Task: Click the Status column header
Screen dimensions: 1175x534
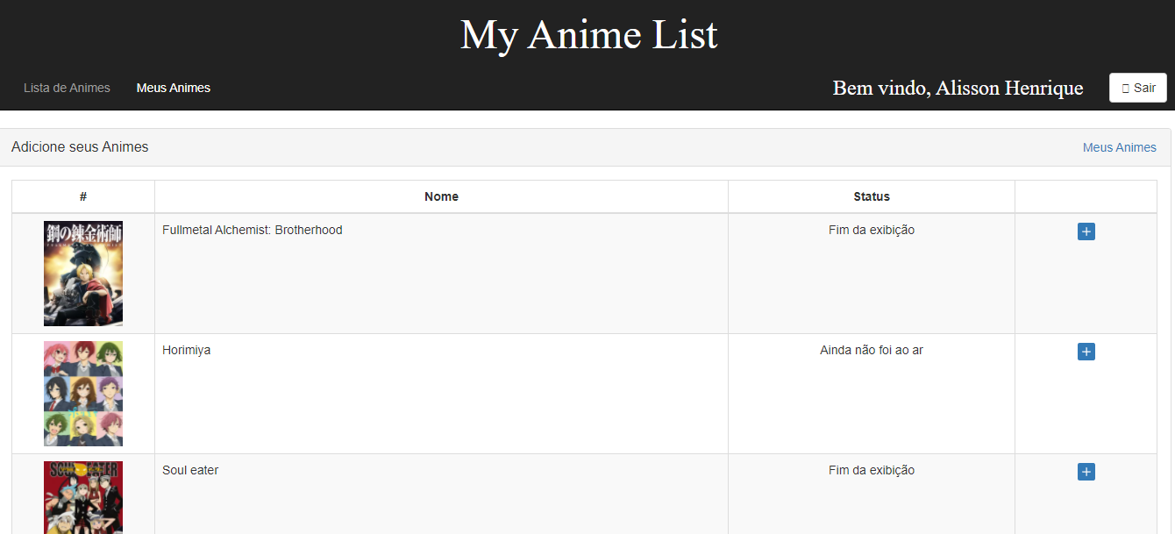Action: (x=871, y=196)
